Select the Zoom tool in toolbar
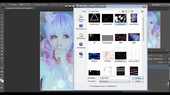Screen dimensions: 170x95 2,75
